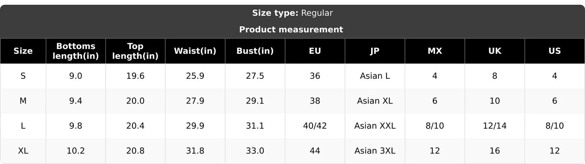Click the 40/42 EU size cell
585x164 pixels.
pyautogui.click(x=315, y=126)
